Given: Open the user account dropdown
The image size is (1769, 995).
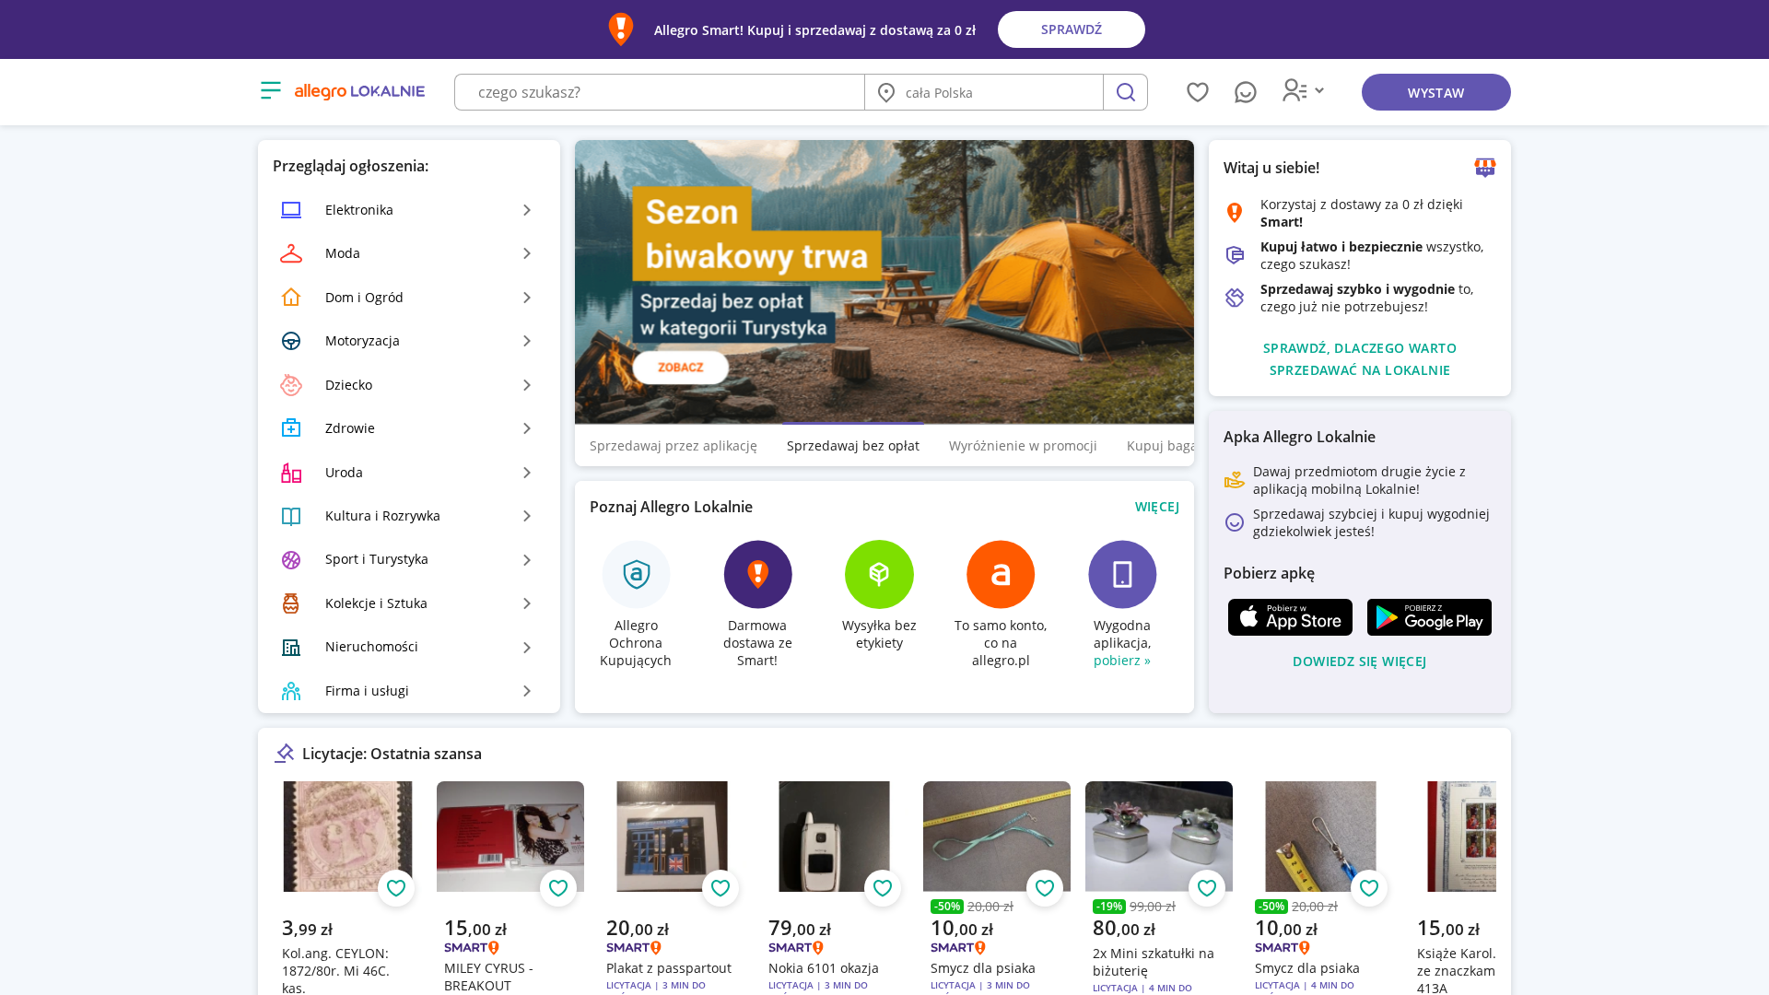Looking at the screenshot, I should point(1303,90).
